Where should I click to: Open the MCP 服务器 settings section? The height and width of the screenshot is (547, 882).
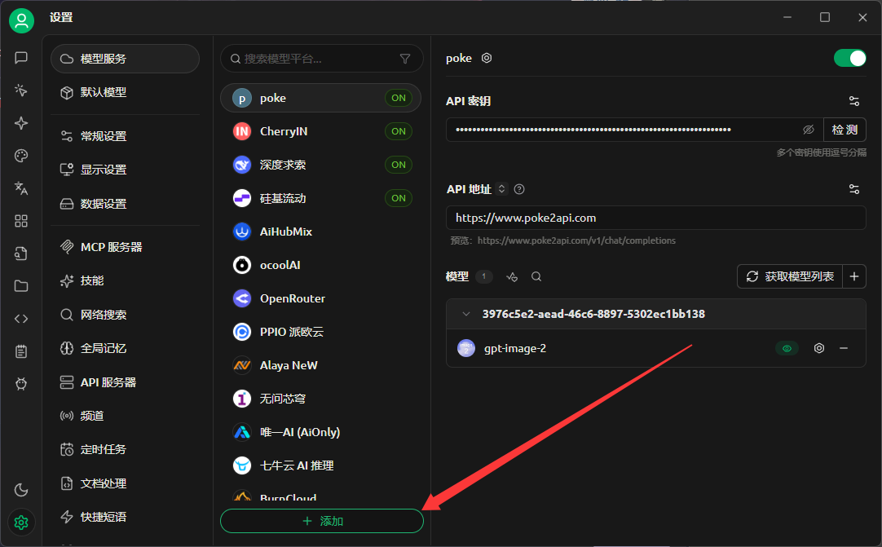click(x=125, y=247)
